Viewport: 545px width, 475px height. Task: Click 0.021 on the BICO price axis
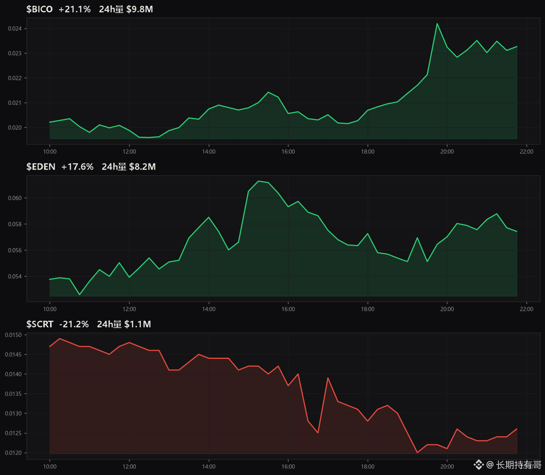click(x=15, y=103)
